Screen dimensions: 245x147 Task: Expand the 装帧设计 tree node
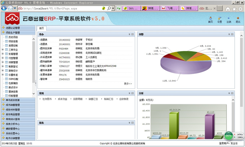3,70
